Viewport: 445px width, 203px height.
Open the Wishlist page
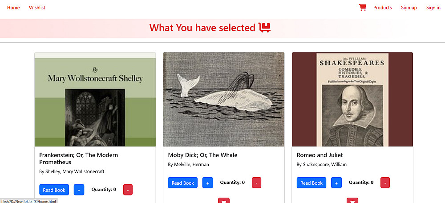tap(37, 8)
